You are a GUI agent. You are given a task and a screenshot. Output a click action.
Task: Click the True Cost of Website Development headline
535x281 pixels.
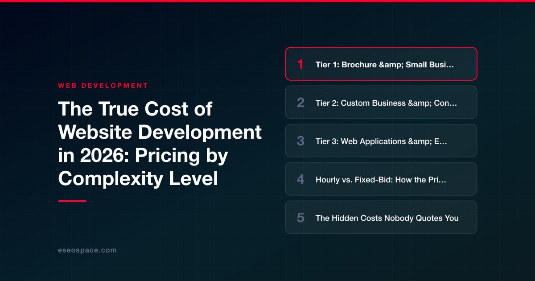pyautogui.click(x=160, y=144)
